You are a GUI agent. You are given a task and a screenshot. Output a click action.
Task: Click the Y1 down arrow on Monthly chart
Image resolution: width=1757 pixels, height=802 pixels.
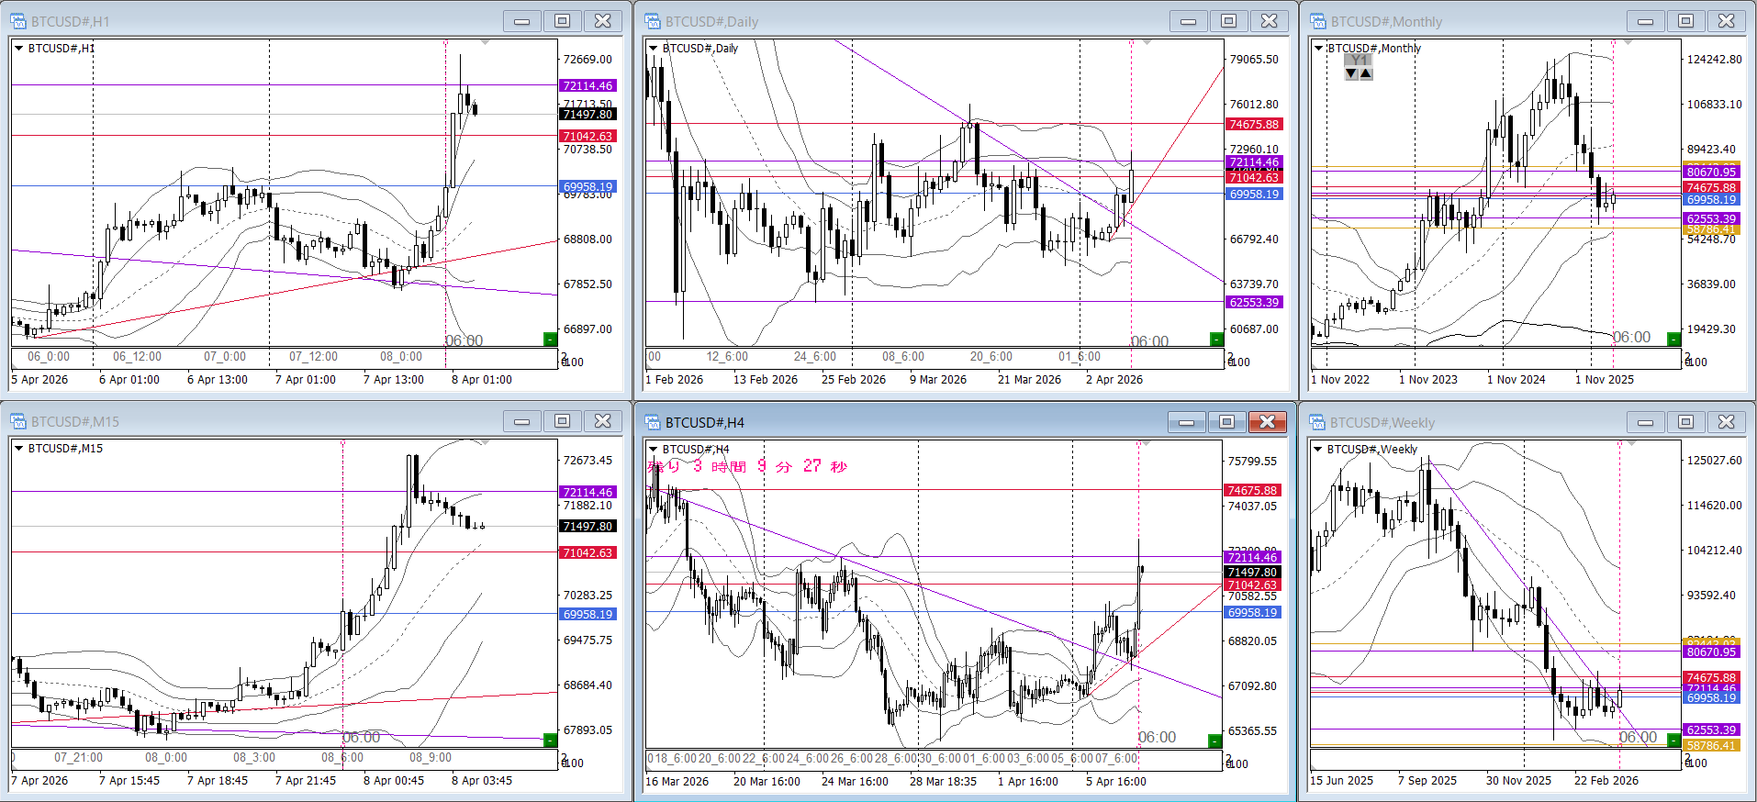(1351, 73)
